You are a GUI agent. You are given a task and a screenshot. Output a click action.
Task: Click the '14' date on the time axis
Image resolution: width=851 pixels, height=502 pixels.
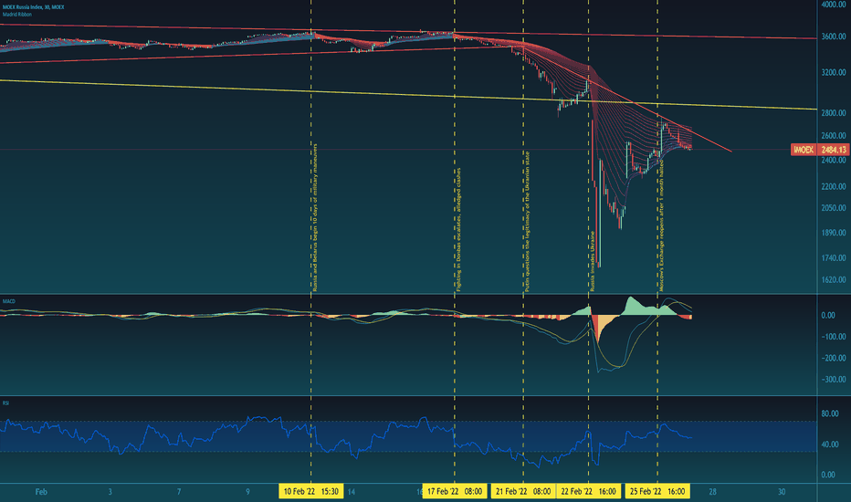[352, 492]
